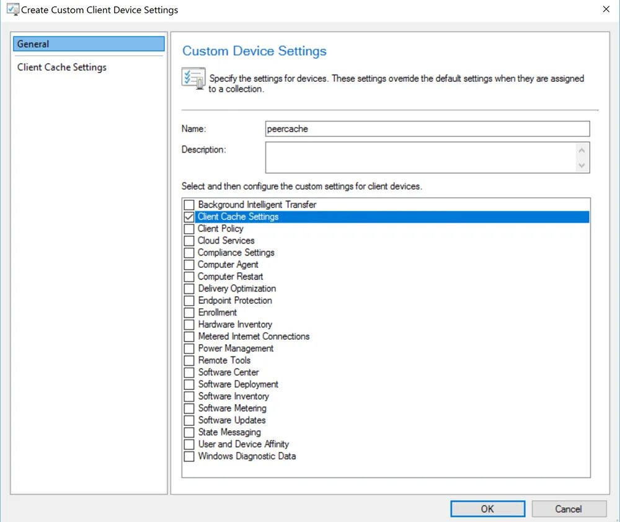Tick the Cloud Services checkbox
This screenshot has height=522, width=620.
click(189, 241)
